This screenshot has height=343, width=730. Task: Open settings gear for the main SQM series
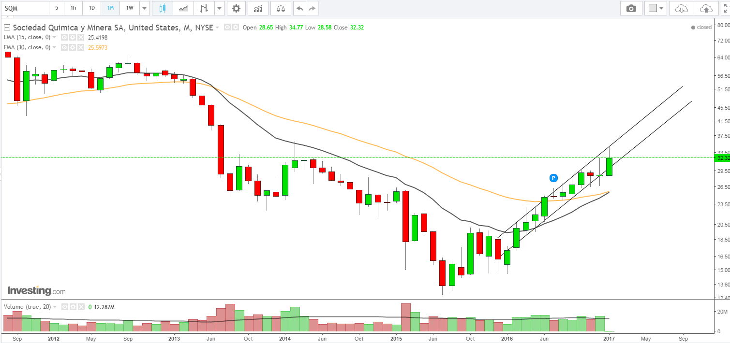235,28
